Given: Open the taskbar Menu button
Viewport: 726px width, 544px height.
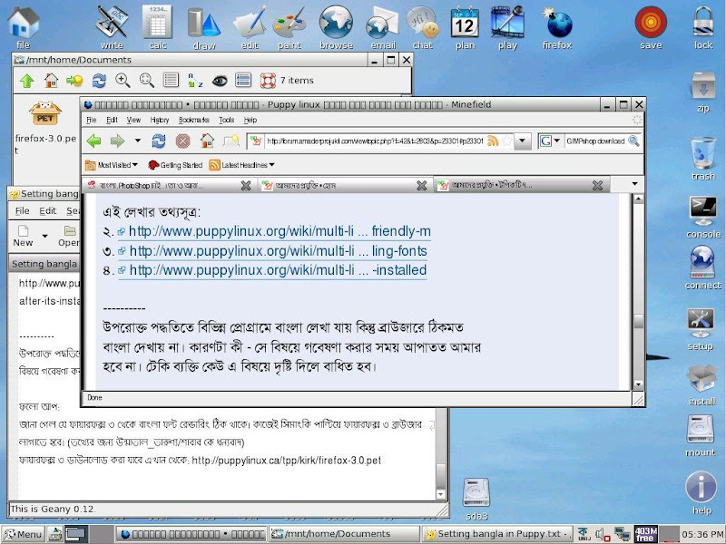Looking at the screenshot, I should click(24, 534).
